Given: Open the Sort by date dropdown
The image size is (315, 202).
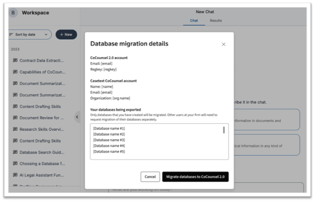Looking at the screenshot, I should (30, 35).
